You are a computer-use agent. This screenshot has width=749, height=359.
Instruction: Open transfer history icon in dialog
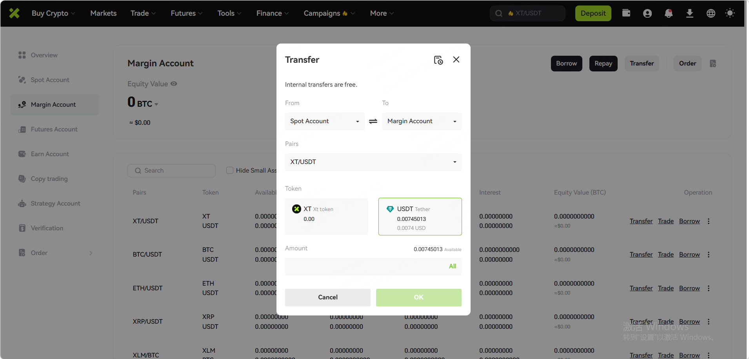[438, 60]
